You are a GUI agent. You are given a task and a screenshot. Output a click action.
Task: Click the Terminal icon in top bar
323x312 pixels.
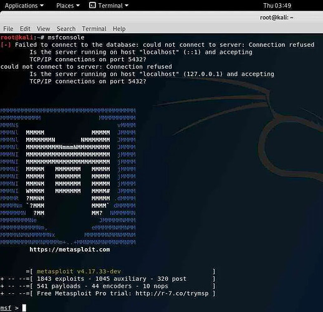coord(92,6)
